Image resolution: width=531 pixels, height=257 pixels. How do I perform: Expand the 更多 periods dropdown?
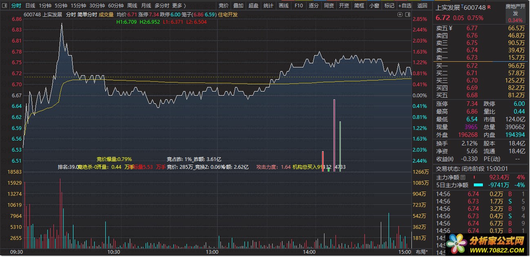coord(179,6)
